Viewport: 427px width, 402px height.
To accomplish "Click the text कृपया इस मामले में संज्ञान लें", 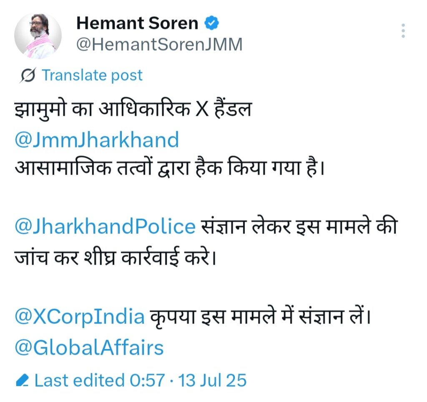I will tap(261, 316).
